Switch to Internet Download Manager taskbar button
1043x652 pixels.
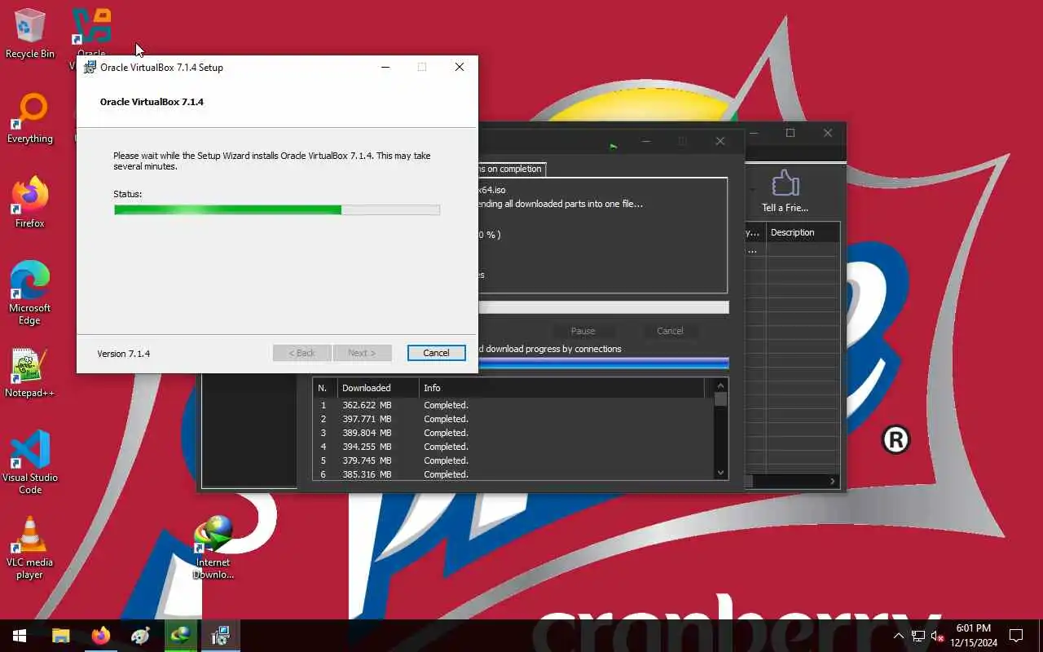tap(180, 636)
